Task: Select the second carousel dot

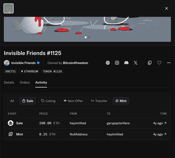Action: click(89, 37)
